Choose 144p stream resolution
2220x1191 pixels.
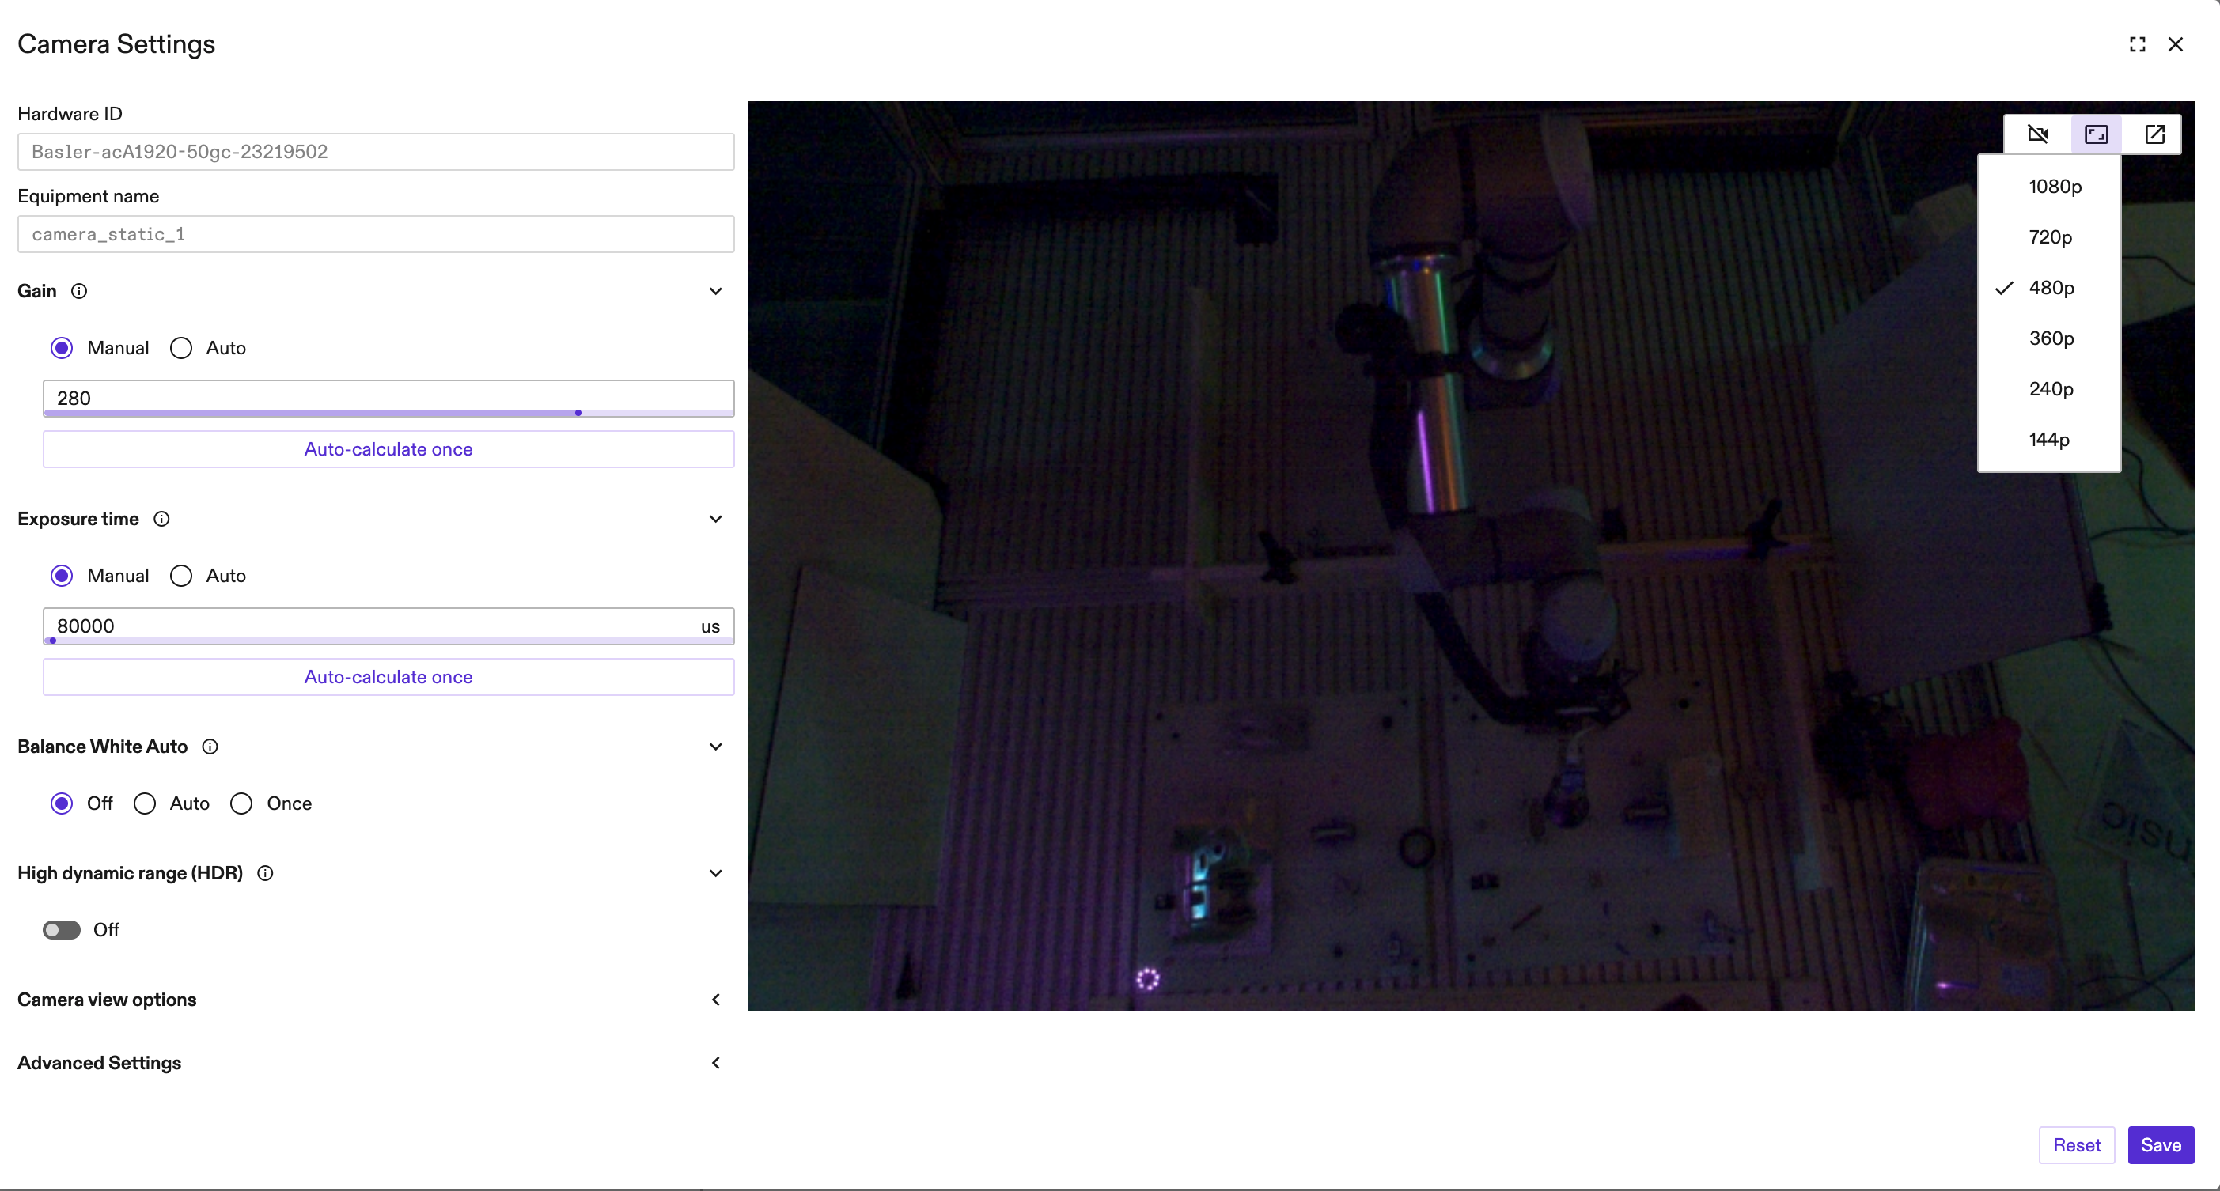click(x=2049, y=439)
